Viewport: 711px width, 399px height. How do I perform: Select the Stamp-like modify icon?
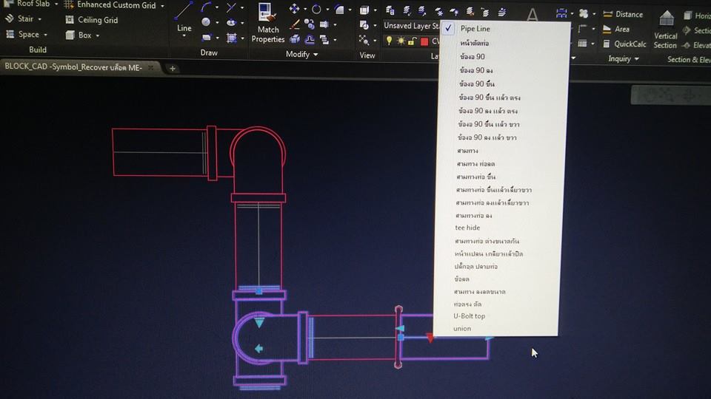(310, 40)
